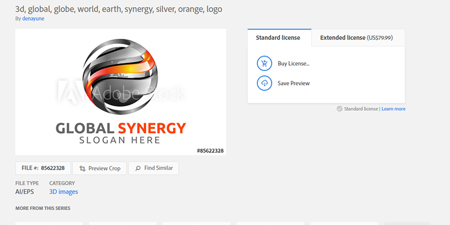Click the crop icon in Preview Crop

(x=82, y=168)
